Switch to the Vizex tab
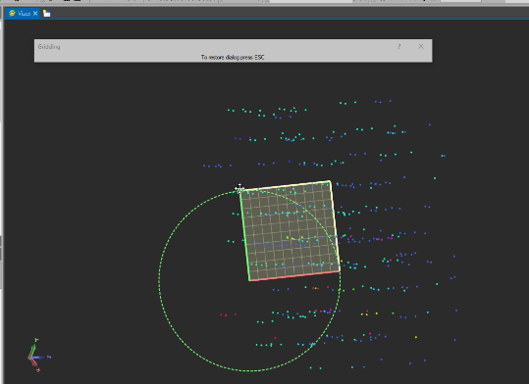 click(x=20, y=14)
